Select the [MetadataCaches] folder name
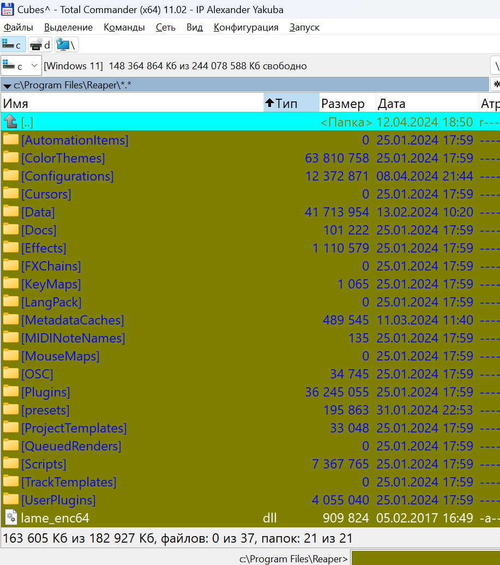500x565 pixels. pos(73,320)
